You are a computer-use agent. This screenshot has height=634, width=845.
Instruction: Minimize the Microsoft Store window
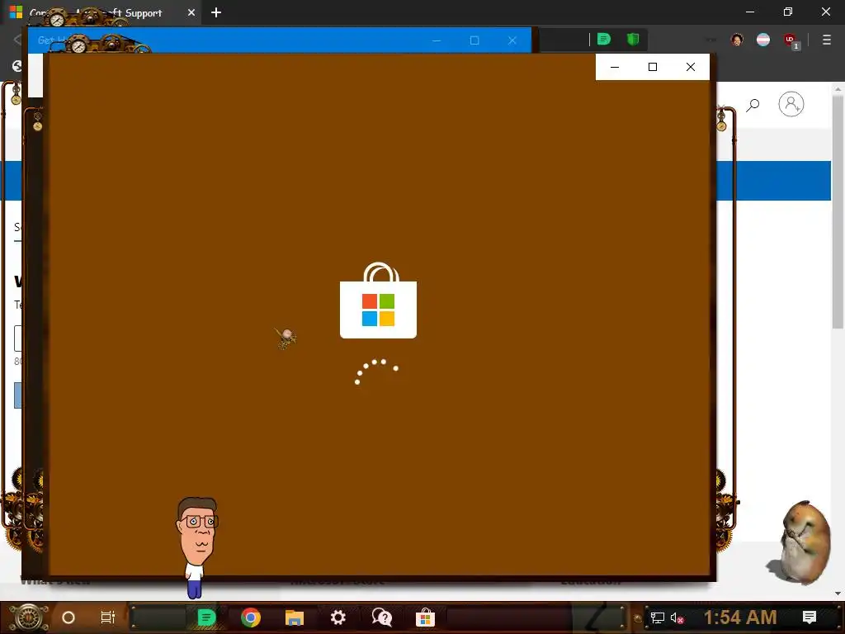pos(614,67)
